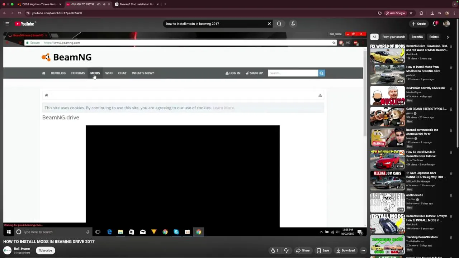The image size is (459, 258).
Task: Select From your search chip
Action: [x=393, y=37]
